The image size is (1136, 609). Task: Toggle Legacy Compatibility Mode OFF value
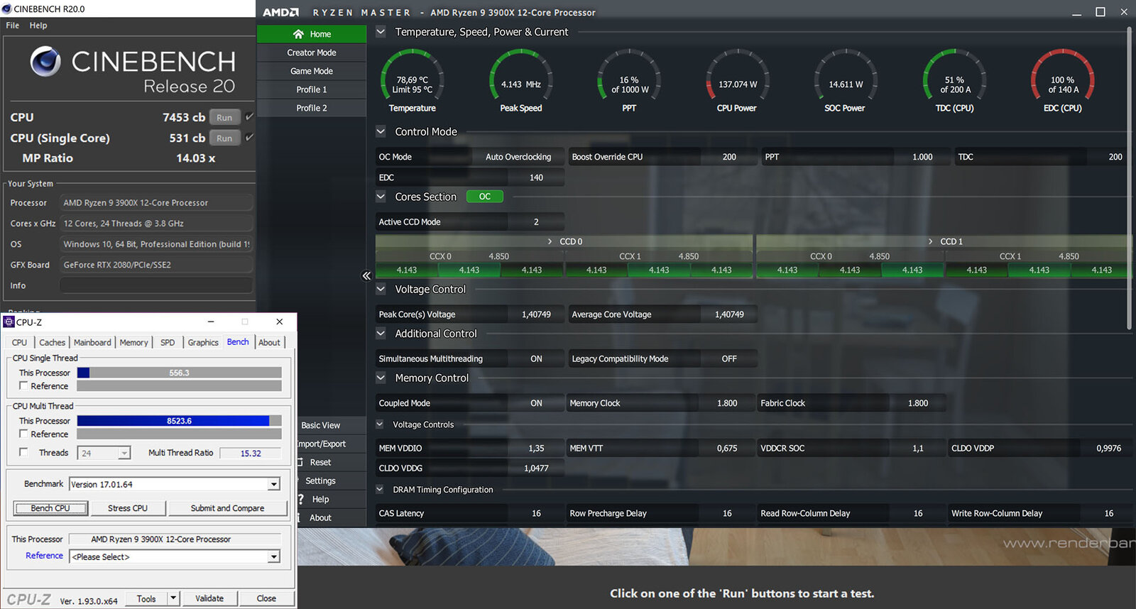[x=729, y=358]
